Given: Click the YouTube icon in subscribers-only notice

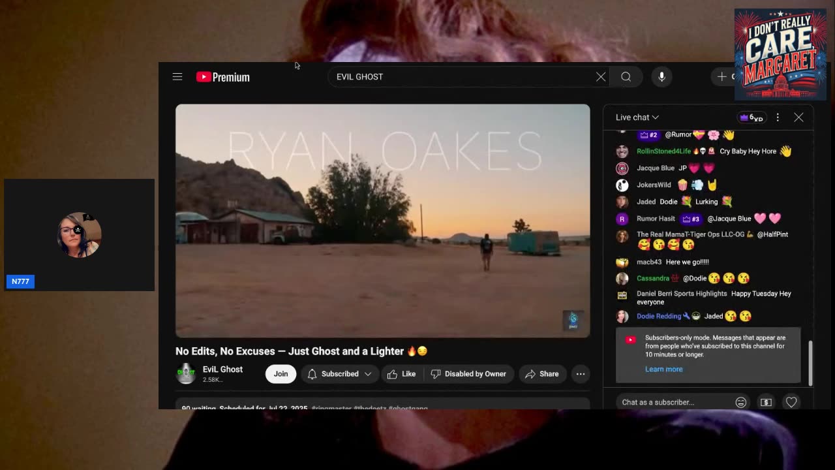Looking at the screenshot, I should coord(630,340).
